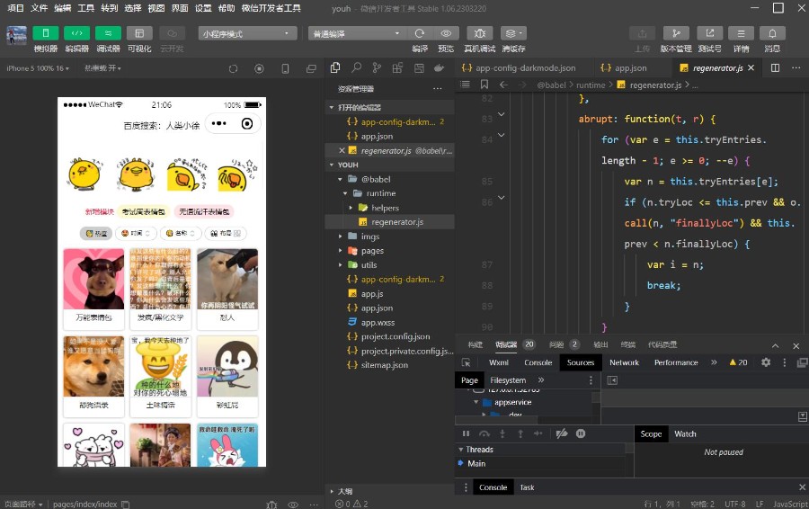Toggle the Editor panel button
The image size is (809, 509).
click(77, 33)
